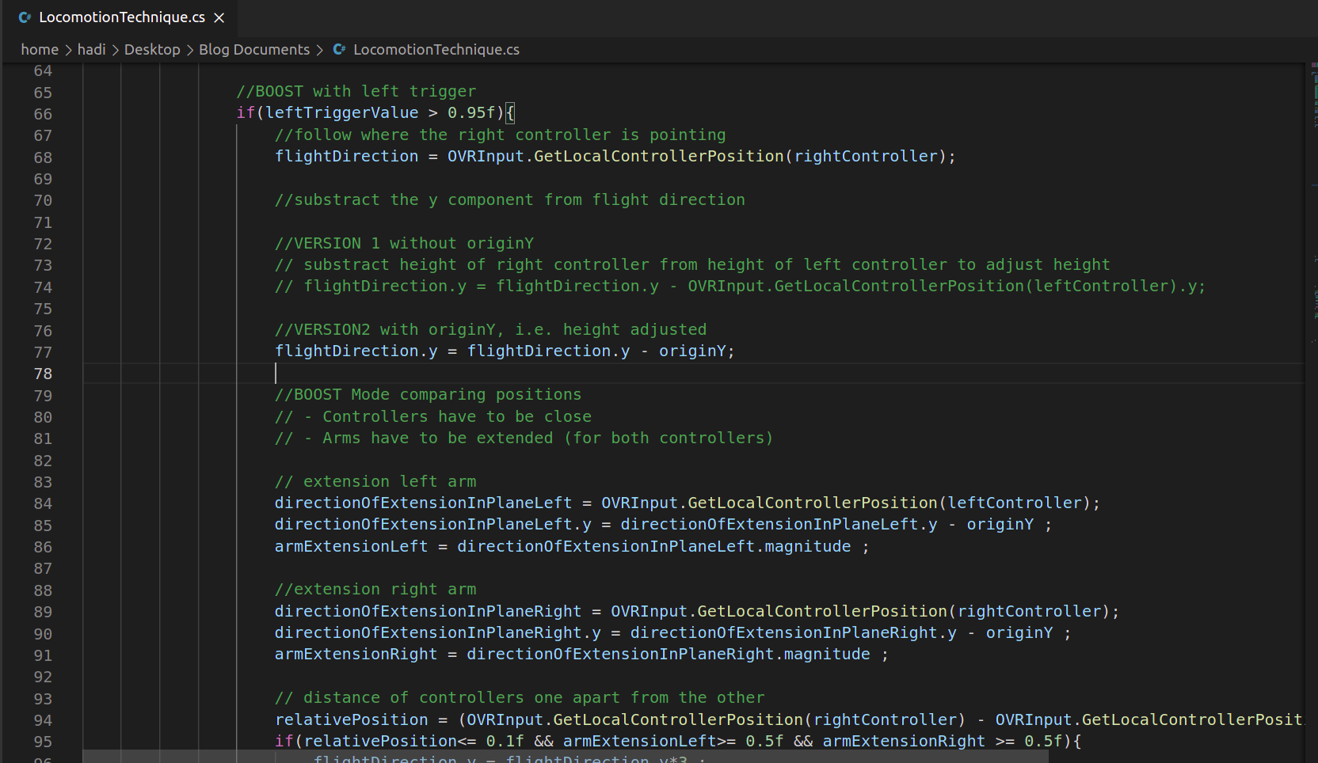Click '// extension left arm' comment

pyautogui.click(x=375, y=481)
